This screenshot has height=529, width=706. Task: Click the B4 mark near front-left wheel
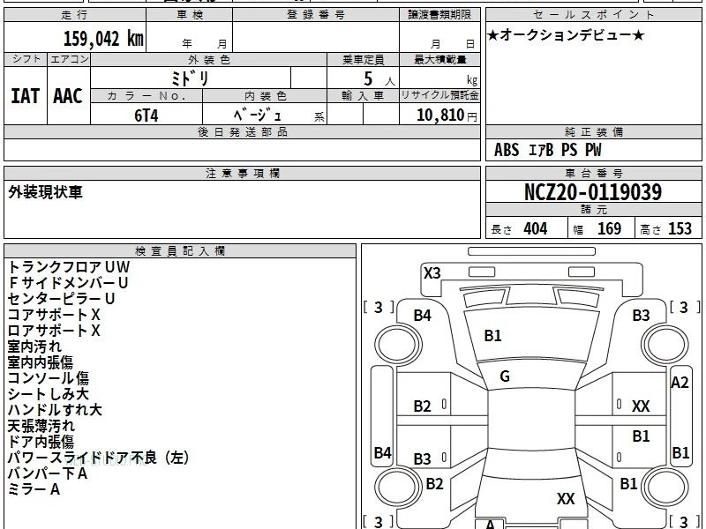point(422,316)
